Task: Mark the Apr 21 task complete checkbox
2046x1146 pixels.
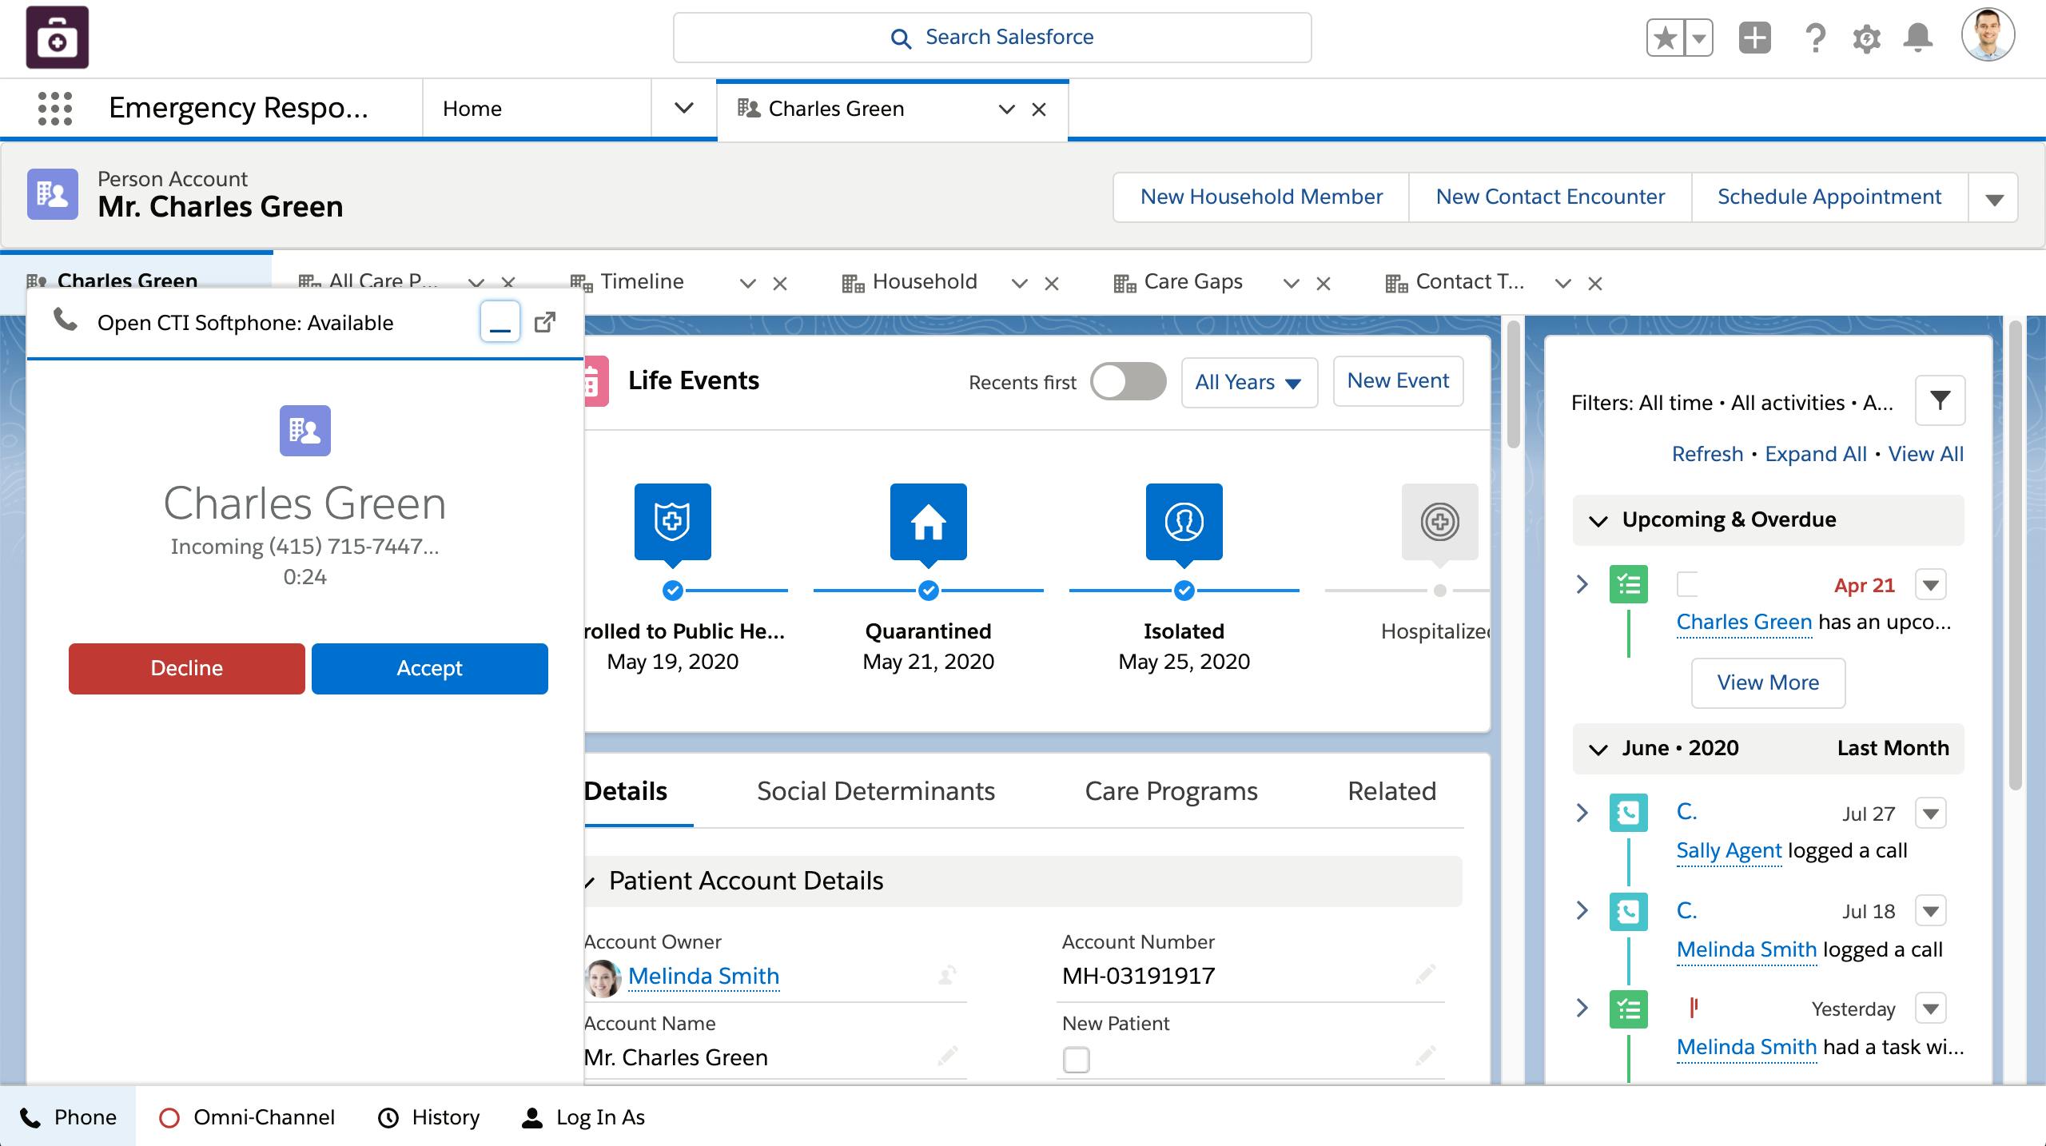Action: [x=1687, y=584]
